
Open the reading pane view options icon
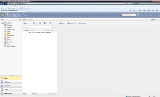(35, 23)
